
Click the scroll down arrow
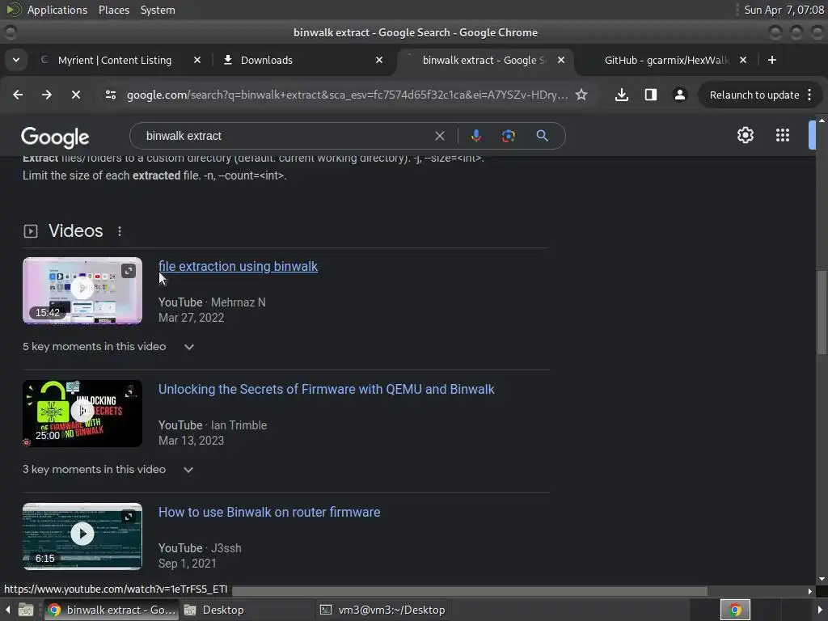(x=822, y=579)
